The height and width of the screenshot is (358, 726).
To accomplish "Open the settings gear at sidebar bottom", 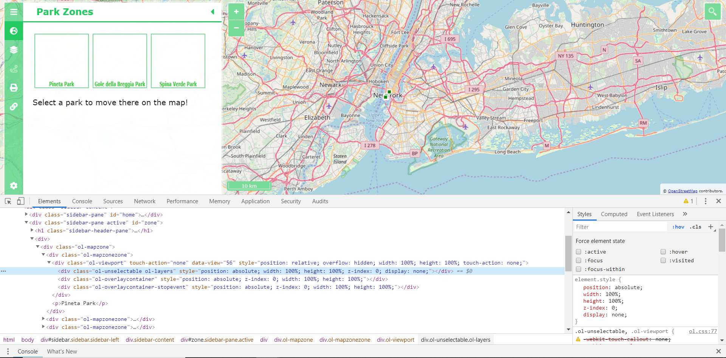I will (14, 185).
